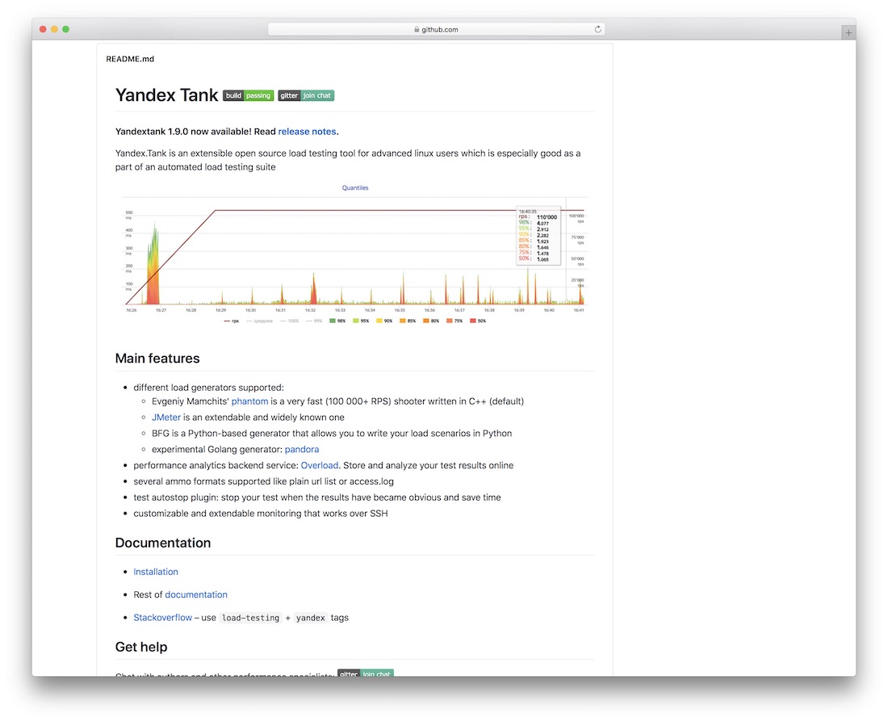Viewport: 888px width, 722px height.
Task: Open the documentation link
Action: click(196, 594)
